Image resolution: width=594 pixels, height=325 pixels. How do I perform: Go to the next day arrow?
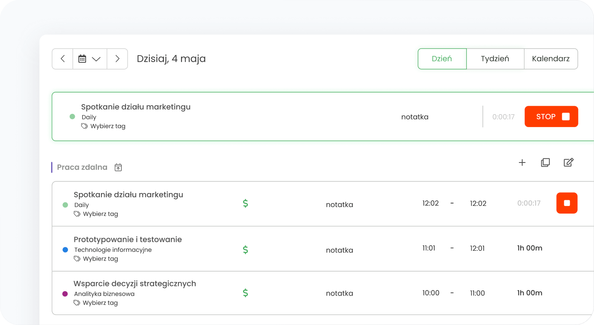point(117,59)
